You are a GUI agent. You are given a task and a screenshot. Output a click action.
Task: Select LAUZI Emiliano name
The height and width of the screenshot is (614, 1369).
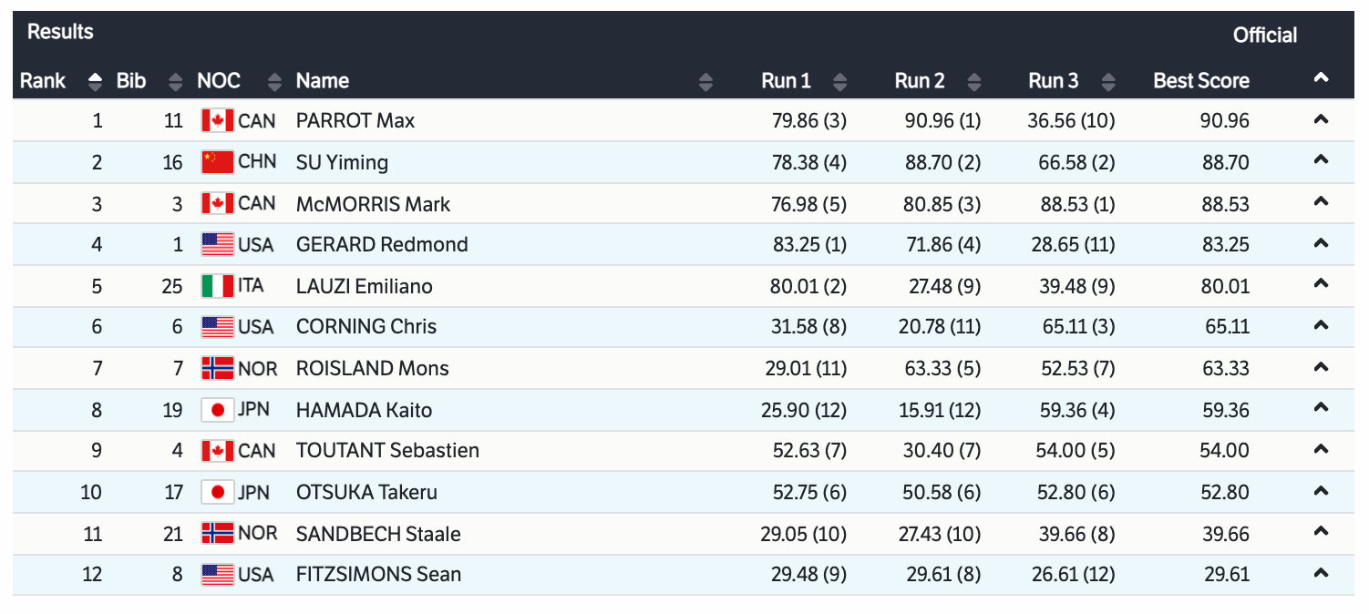[364, 286]
